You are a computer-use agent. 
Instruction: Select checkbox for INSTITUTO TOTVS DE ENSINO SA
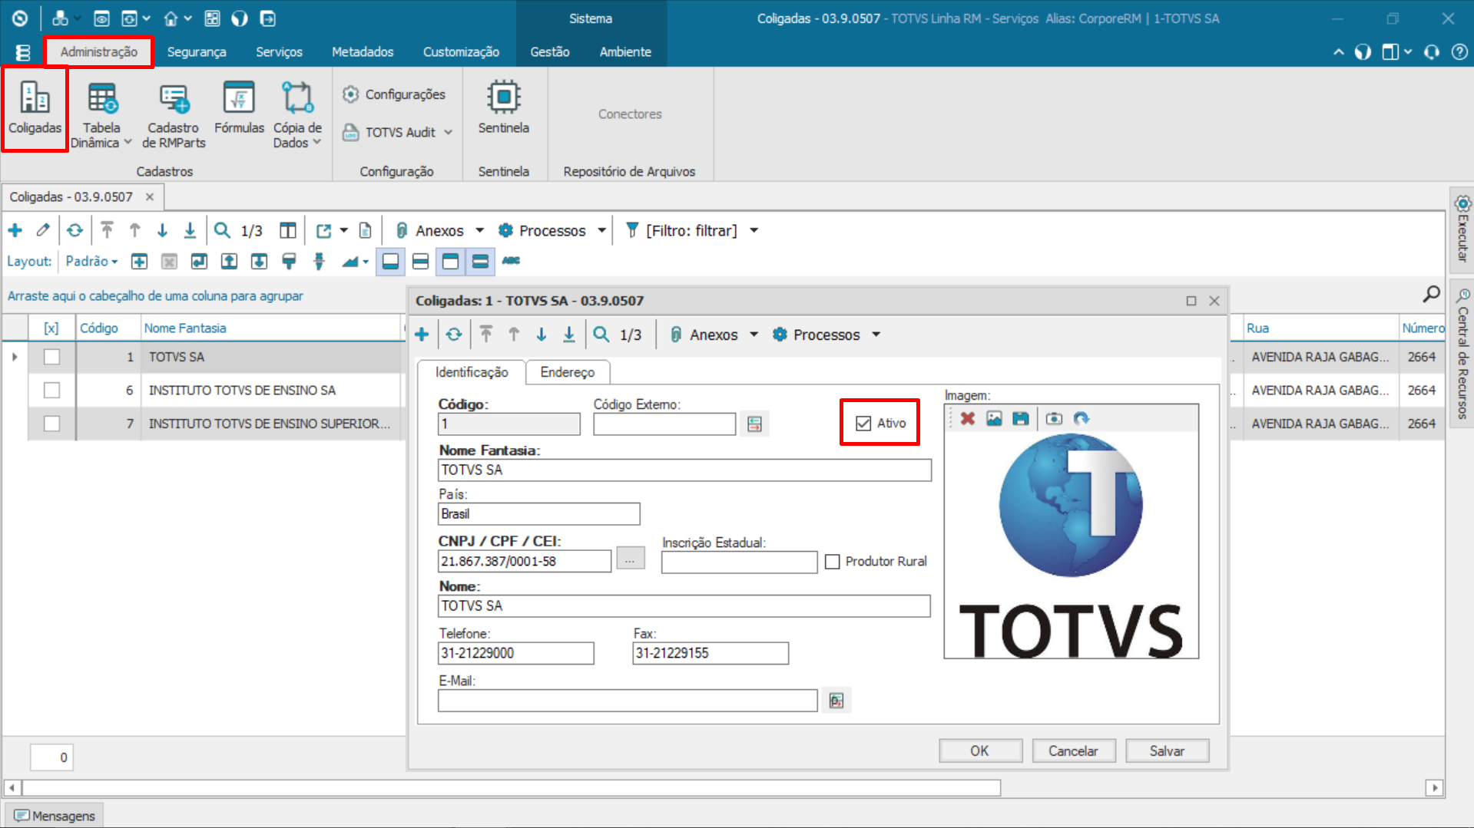pyautogui.click(x=51, y=391)
